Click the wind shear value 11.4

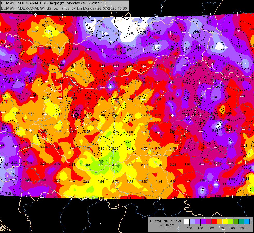click(102, 33)
